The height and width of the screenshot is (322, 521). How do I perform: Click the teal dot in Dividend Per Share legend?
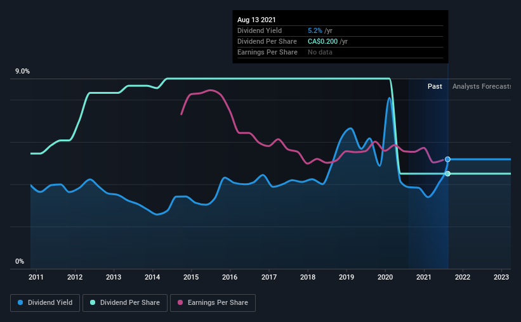click(x=93, y=302)
